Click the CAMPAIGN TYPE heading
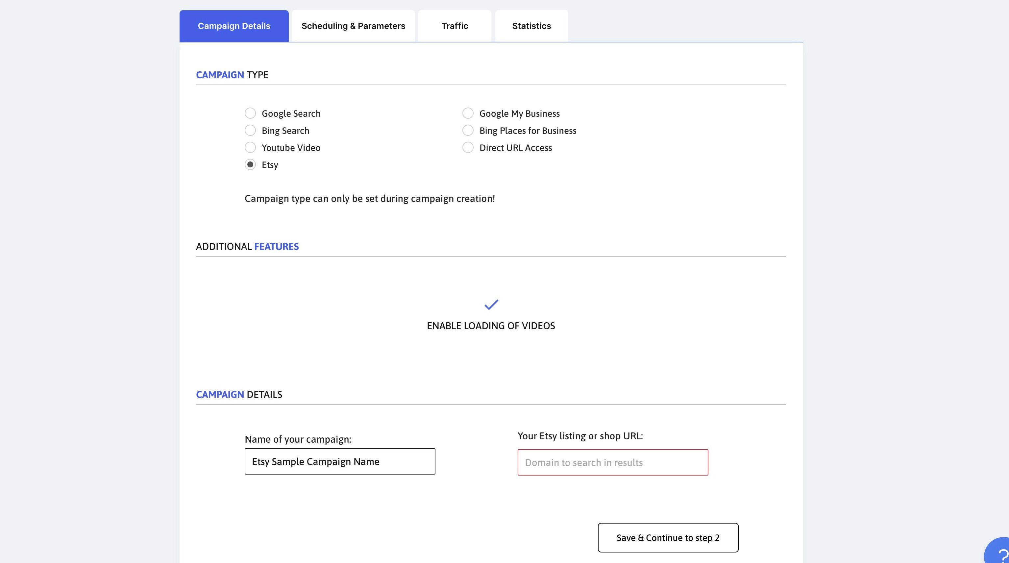 [232, 75]
